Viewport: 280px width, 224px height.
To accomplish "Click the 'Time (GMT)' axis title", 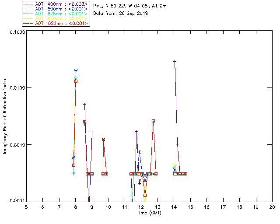I will pos(149,213).
